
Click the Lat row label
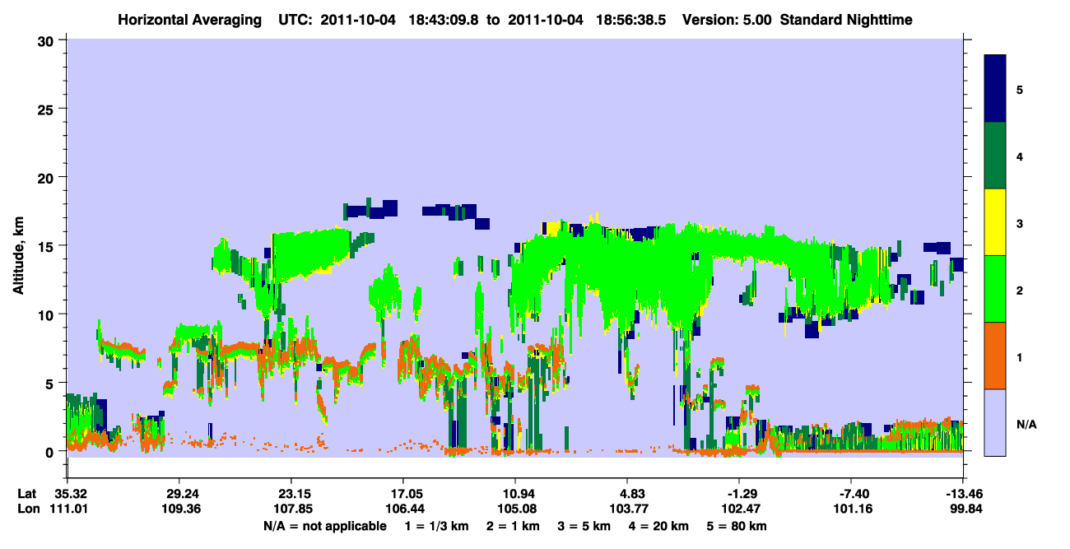[26, 493]
